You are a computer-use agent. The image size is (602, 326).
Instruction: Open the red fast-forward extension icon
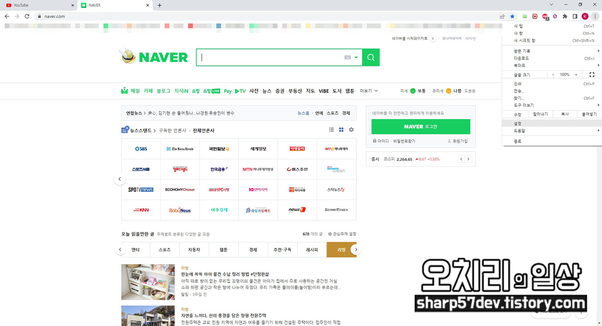tap(535, 16)
